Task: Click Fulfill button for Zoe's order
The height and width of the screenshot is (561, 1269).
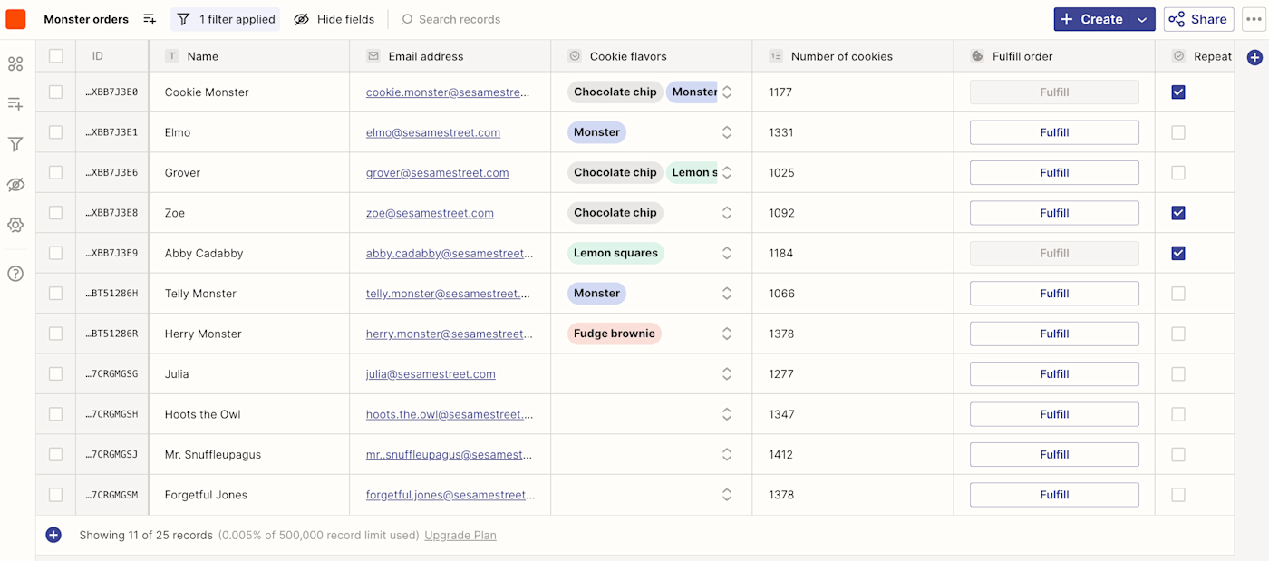Action: click(1054, 213)
